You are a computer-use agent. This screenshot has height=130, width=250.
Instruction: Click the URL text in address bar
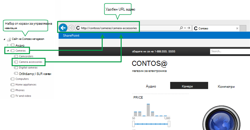click(x=109, y=28)
